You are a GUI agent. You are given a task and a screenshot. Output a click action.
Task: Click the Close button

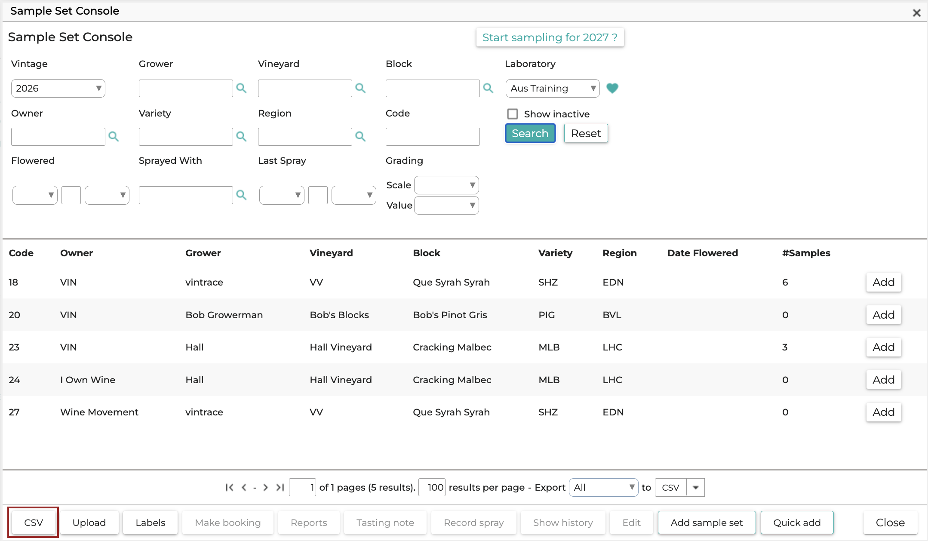point(890,523)
